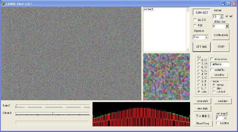This screenshot has height=132, width=238.
Task: Click the delay sec spinner down arrow
Action: (227, 27)
